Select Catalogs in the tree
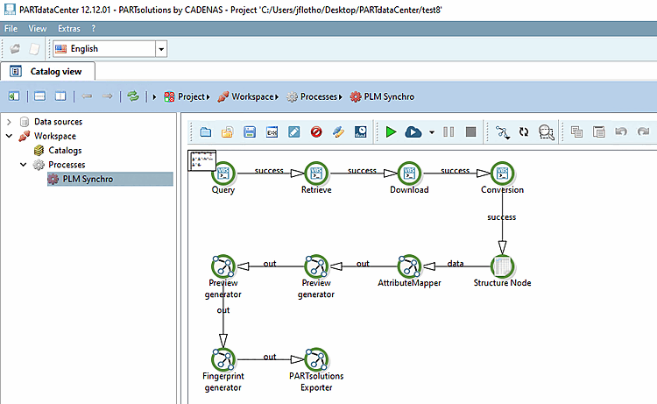 tap(65, 151)
